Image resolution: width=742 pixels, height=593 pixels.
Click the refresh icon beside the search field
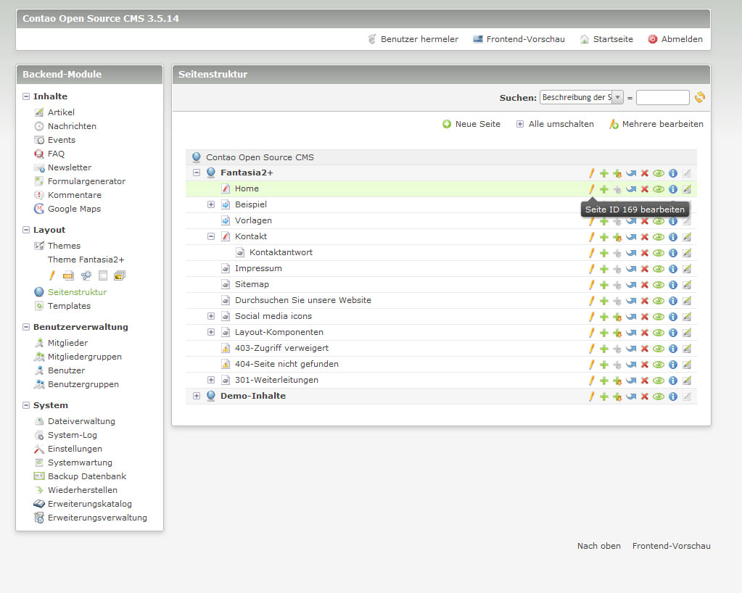(700, 97)
